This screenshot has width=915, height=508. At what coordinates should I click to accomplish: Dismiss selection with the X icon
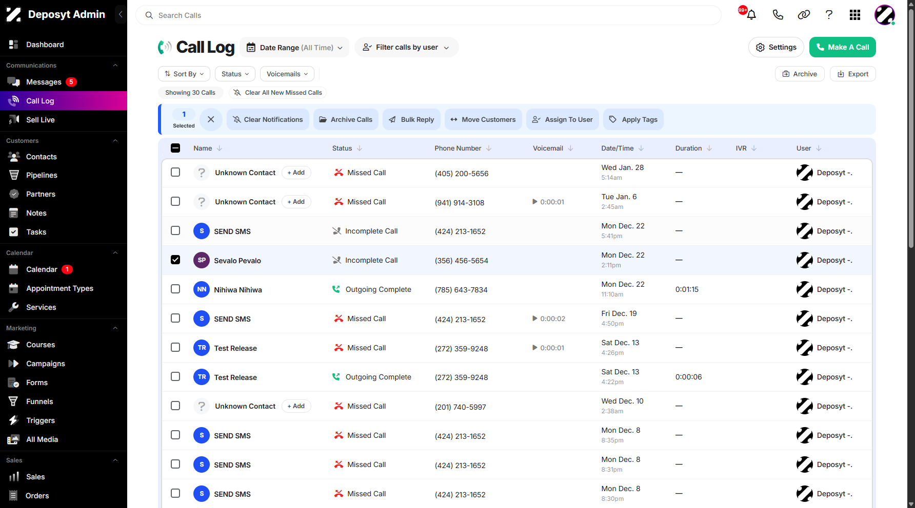coord(211,119)
